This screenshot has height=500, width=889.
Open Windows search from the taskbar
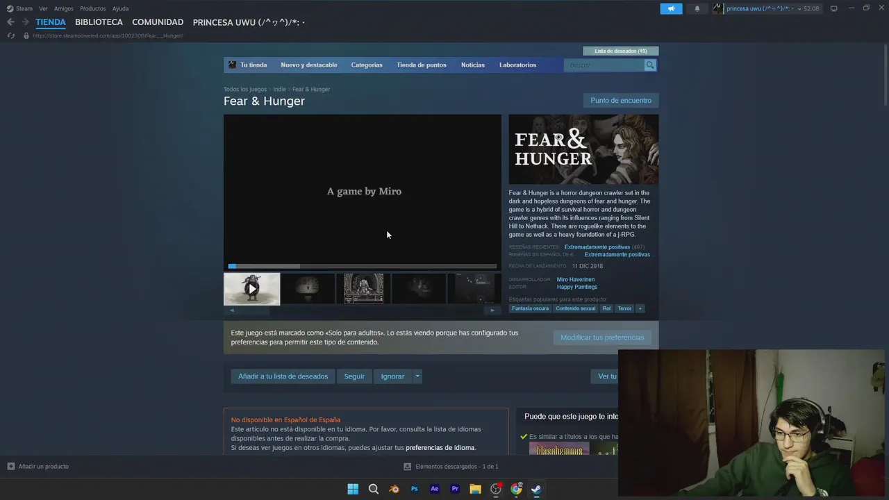coord(374,489)
